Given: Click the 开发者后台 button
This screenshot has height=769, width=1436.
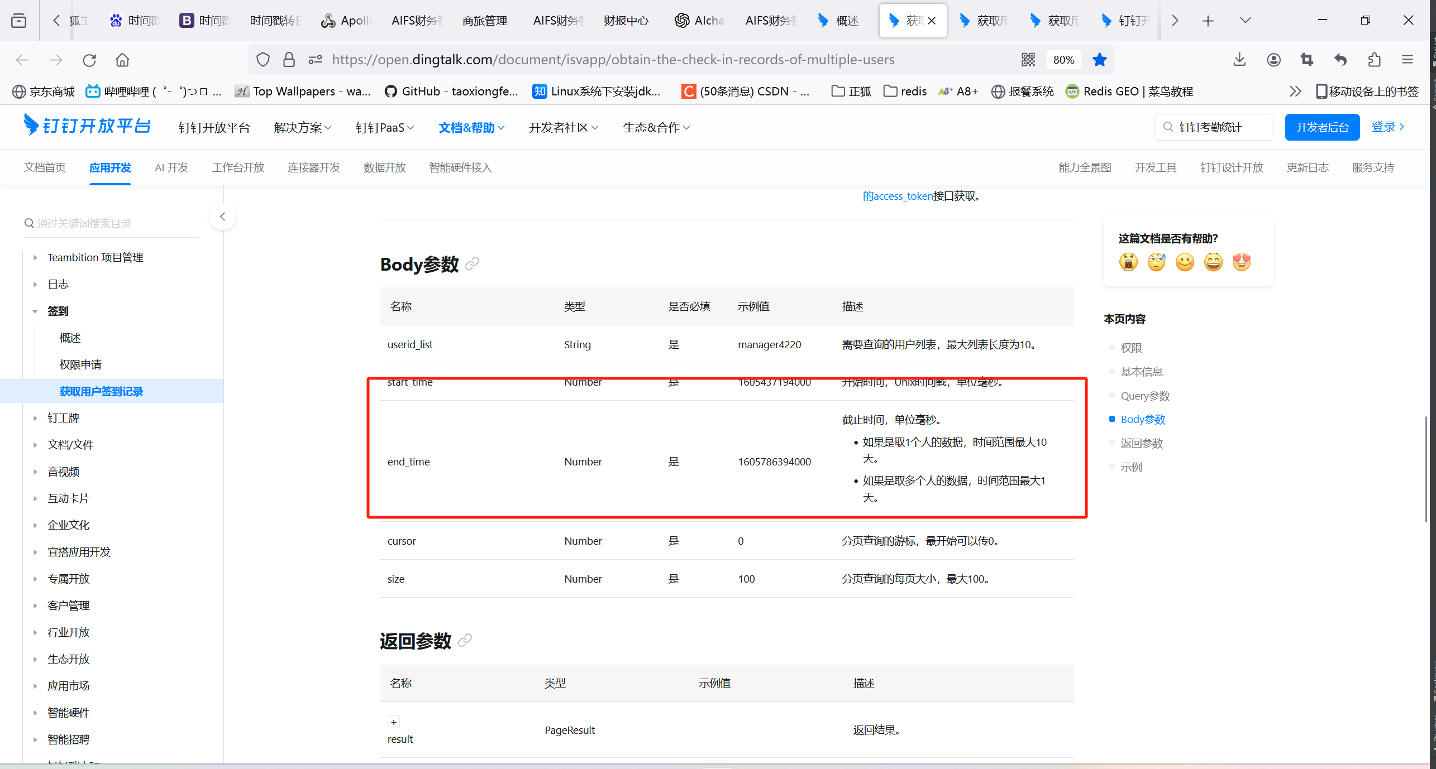Looking at the screenshot, I should click(x=1321, y=127).
